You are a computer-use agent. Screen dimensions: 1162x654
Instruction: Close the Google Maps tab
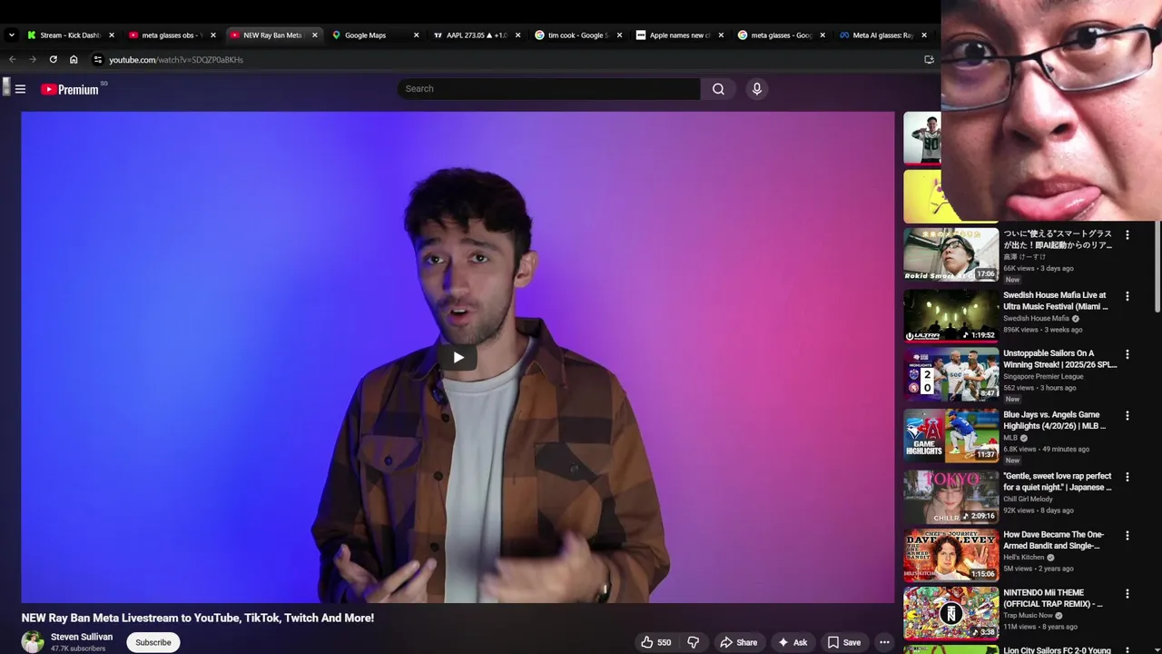click(x=417, y=35)
